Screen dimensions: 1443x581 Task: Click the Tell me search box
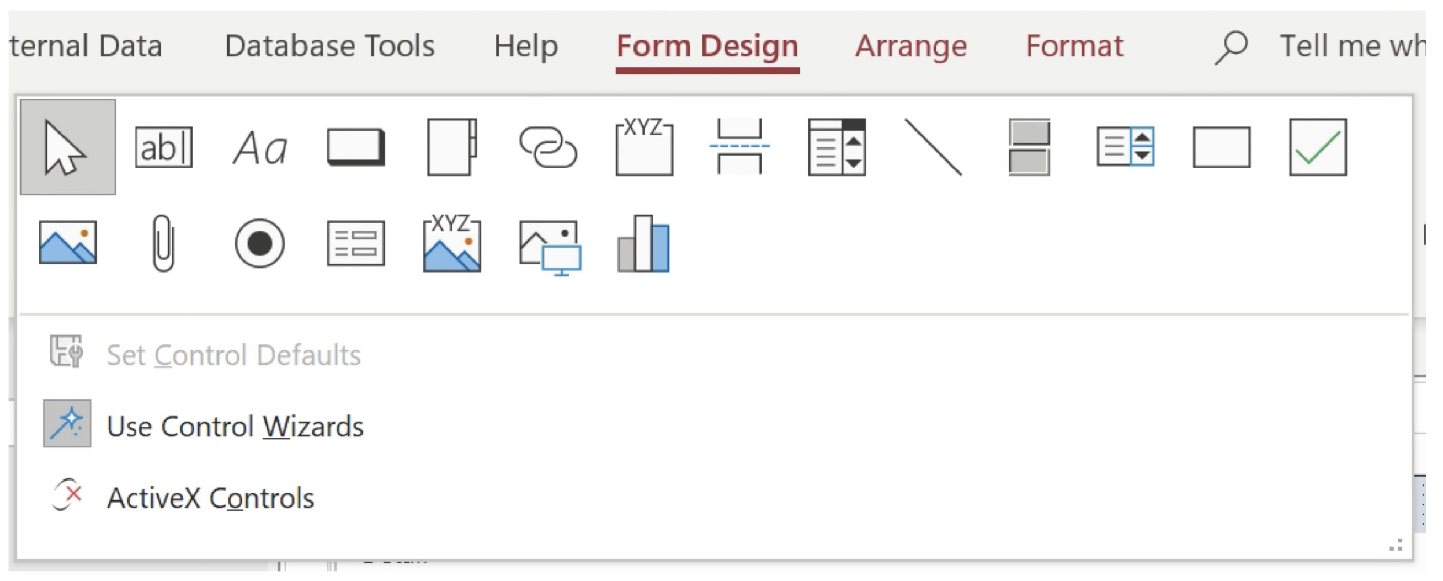1350,46
